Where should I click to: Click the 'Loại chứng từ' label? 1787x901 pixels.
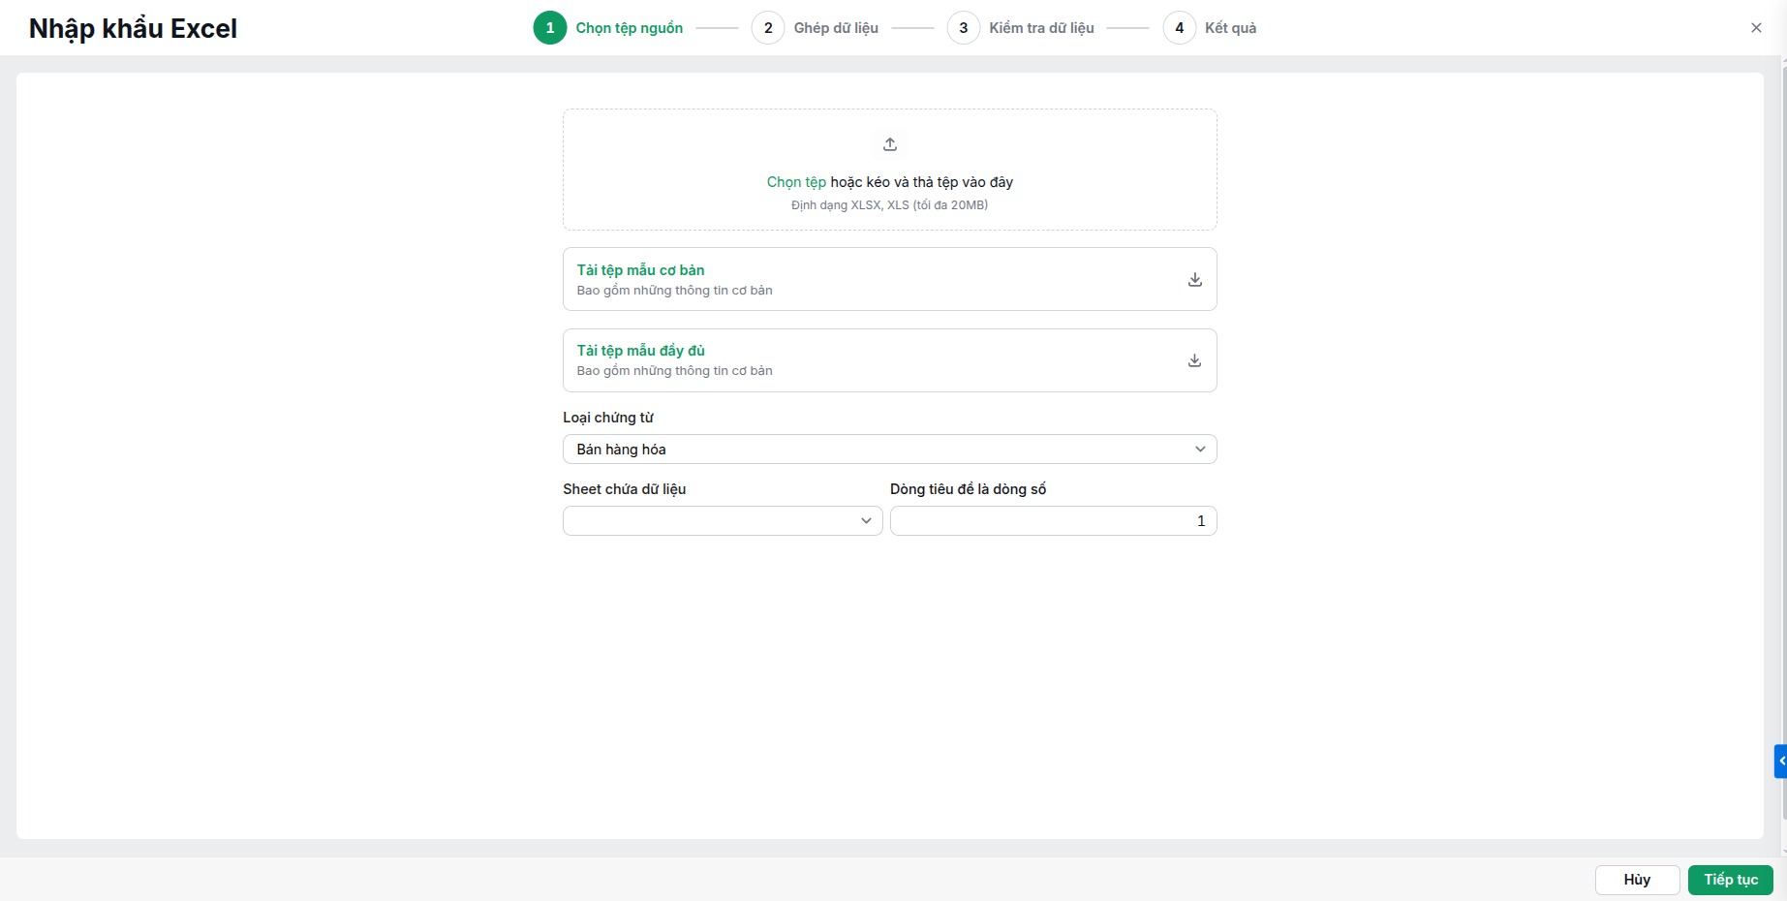click(608, 418)
